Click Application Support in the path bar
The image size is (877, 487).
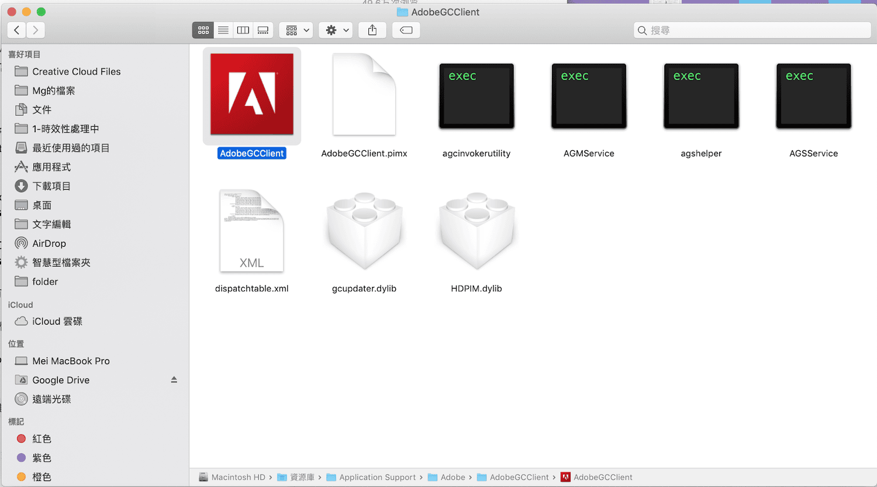coord(371,477)
